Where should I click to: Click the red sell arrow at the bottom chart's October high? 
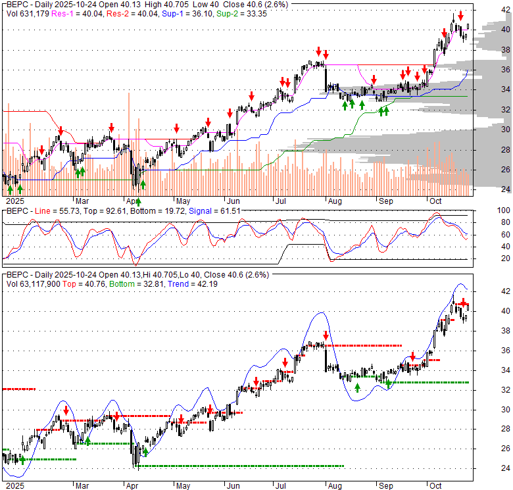click(463, 302)
